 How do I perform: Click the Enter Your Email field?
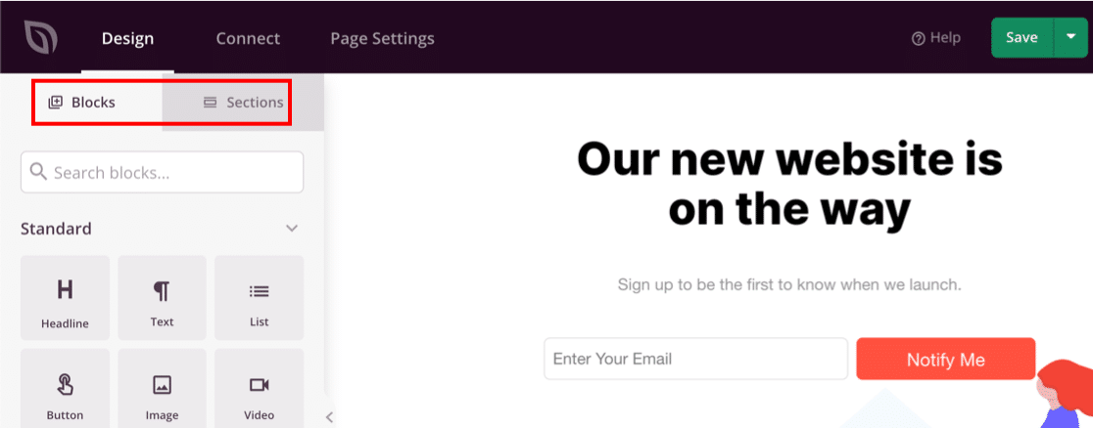[695, 359]
